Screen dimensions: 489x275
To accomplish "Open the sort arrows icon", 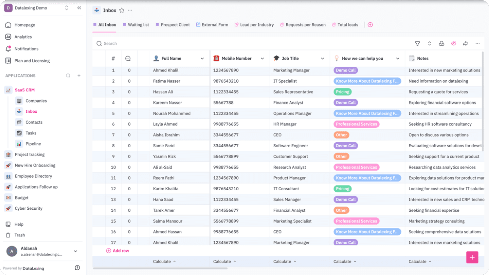I will tap(429, 43).
